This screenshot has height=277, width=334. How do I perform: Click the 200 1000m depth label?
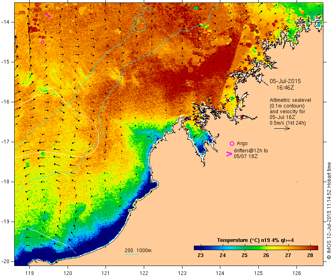(138, 251)
